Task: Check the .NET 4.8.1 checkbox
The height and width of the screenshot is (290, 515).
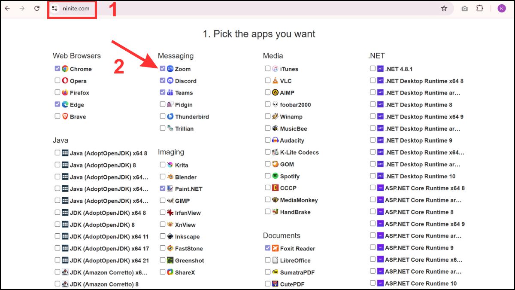Action: [x=373, y=68]
